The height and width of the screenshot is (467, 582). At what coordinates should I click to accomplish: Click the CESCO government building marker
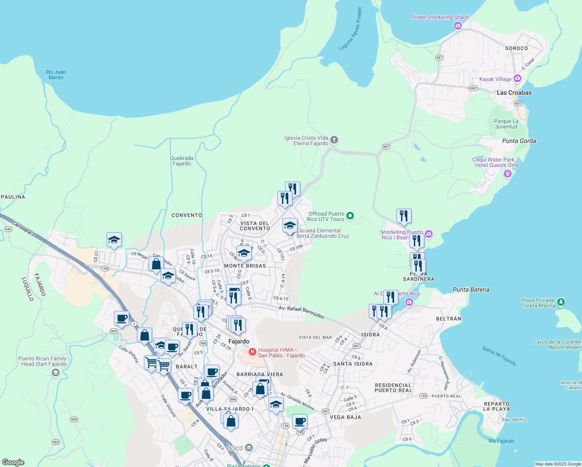coord(249,448)
